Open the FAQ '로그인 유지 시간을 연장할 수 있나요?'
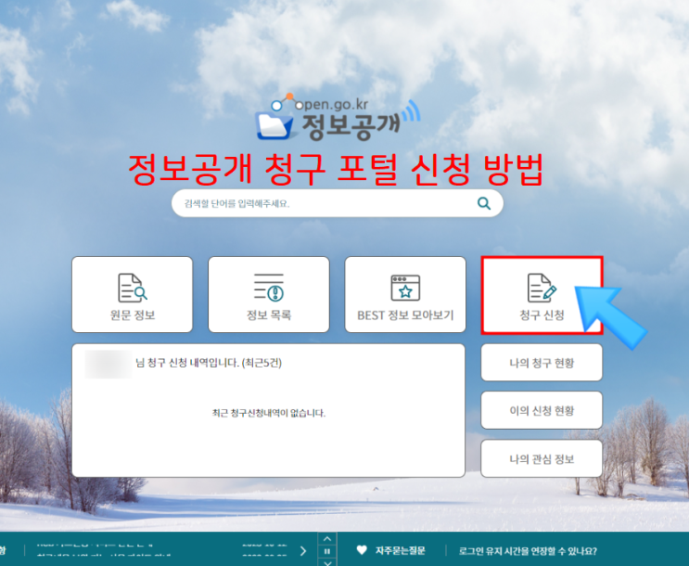Screen dimensions: 689x566 [x=528, y=551]
